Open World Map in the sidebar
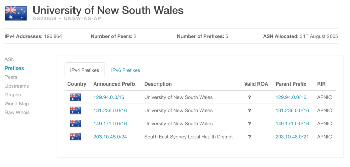Viewport: 350px width, 167px height. click(x=17, y=104)
